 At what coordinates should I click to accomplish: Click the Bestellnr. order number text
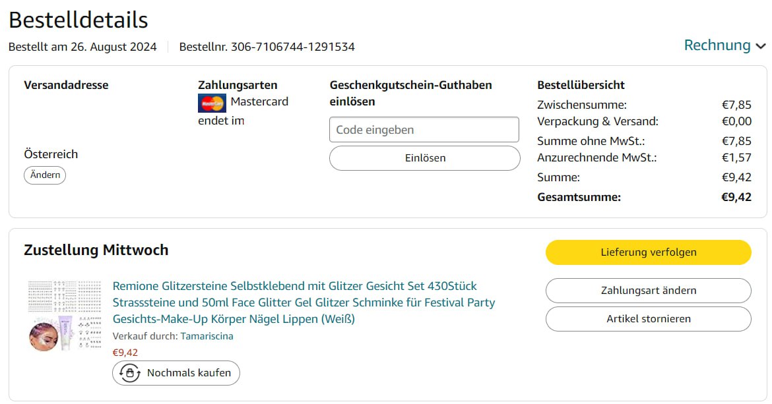pos(267,47)
